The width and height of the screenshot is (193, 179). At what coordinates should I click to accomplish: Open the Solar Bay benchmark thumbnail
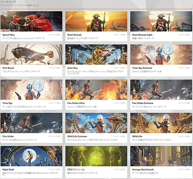point(96,55)
